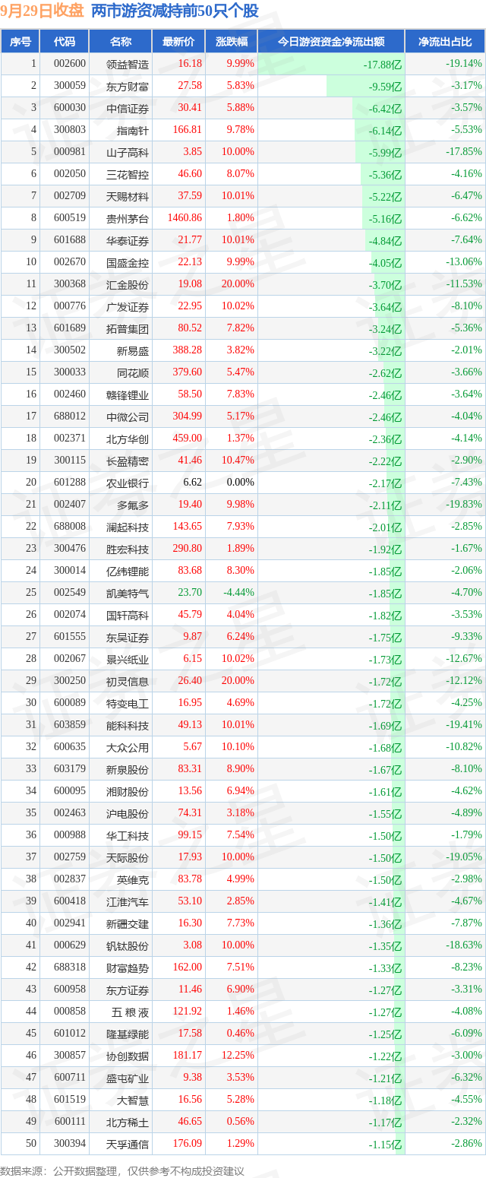The width and height of the screenshot is (486, 1178).
Task: Click stock name 国盛金控
Action: click(x=128, y=263)
